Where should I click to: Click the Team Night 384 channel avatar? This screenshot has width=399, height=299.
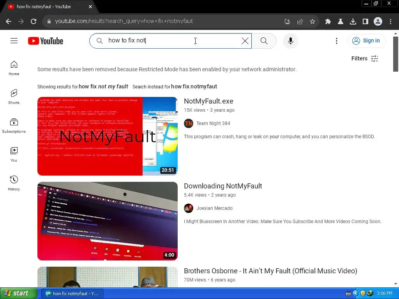(x=189, y=123)
